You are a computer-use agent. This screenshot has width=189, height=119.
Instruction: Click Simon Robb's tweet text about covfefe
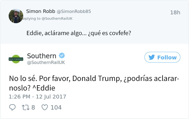(79, 33)
